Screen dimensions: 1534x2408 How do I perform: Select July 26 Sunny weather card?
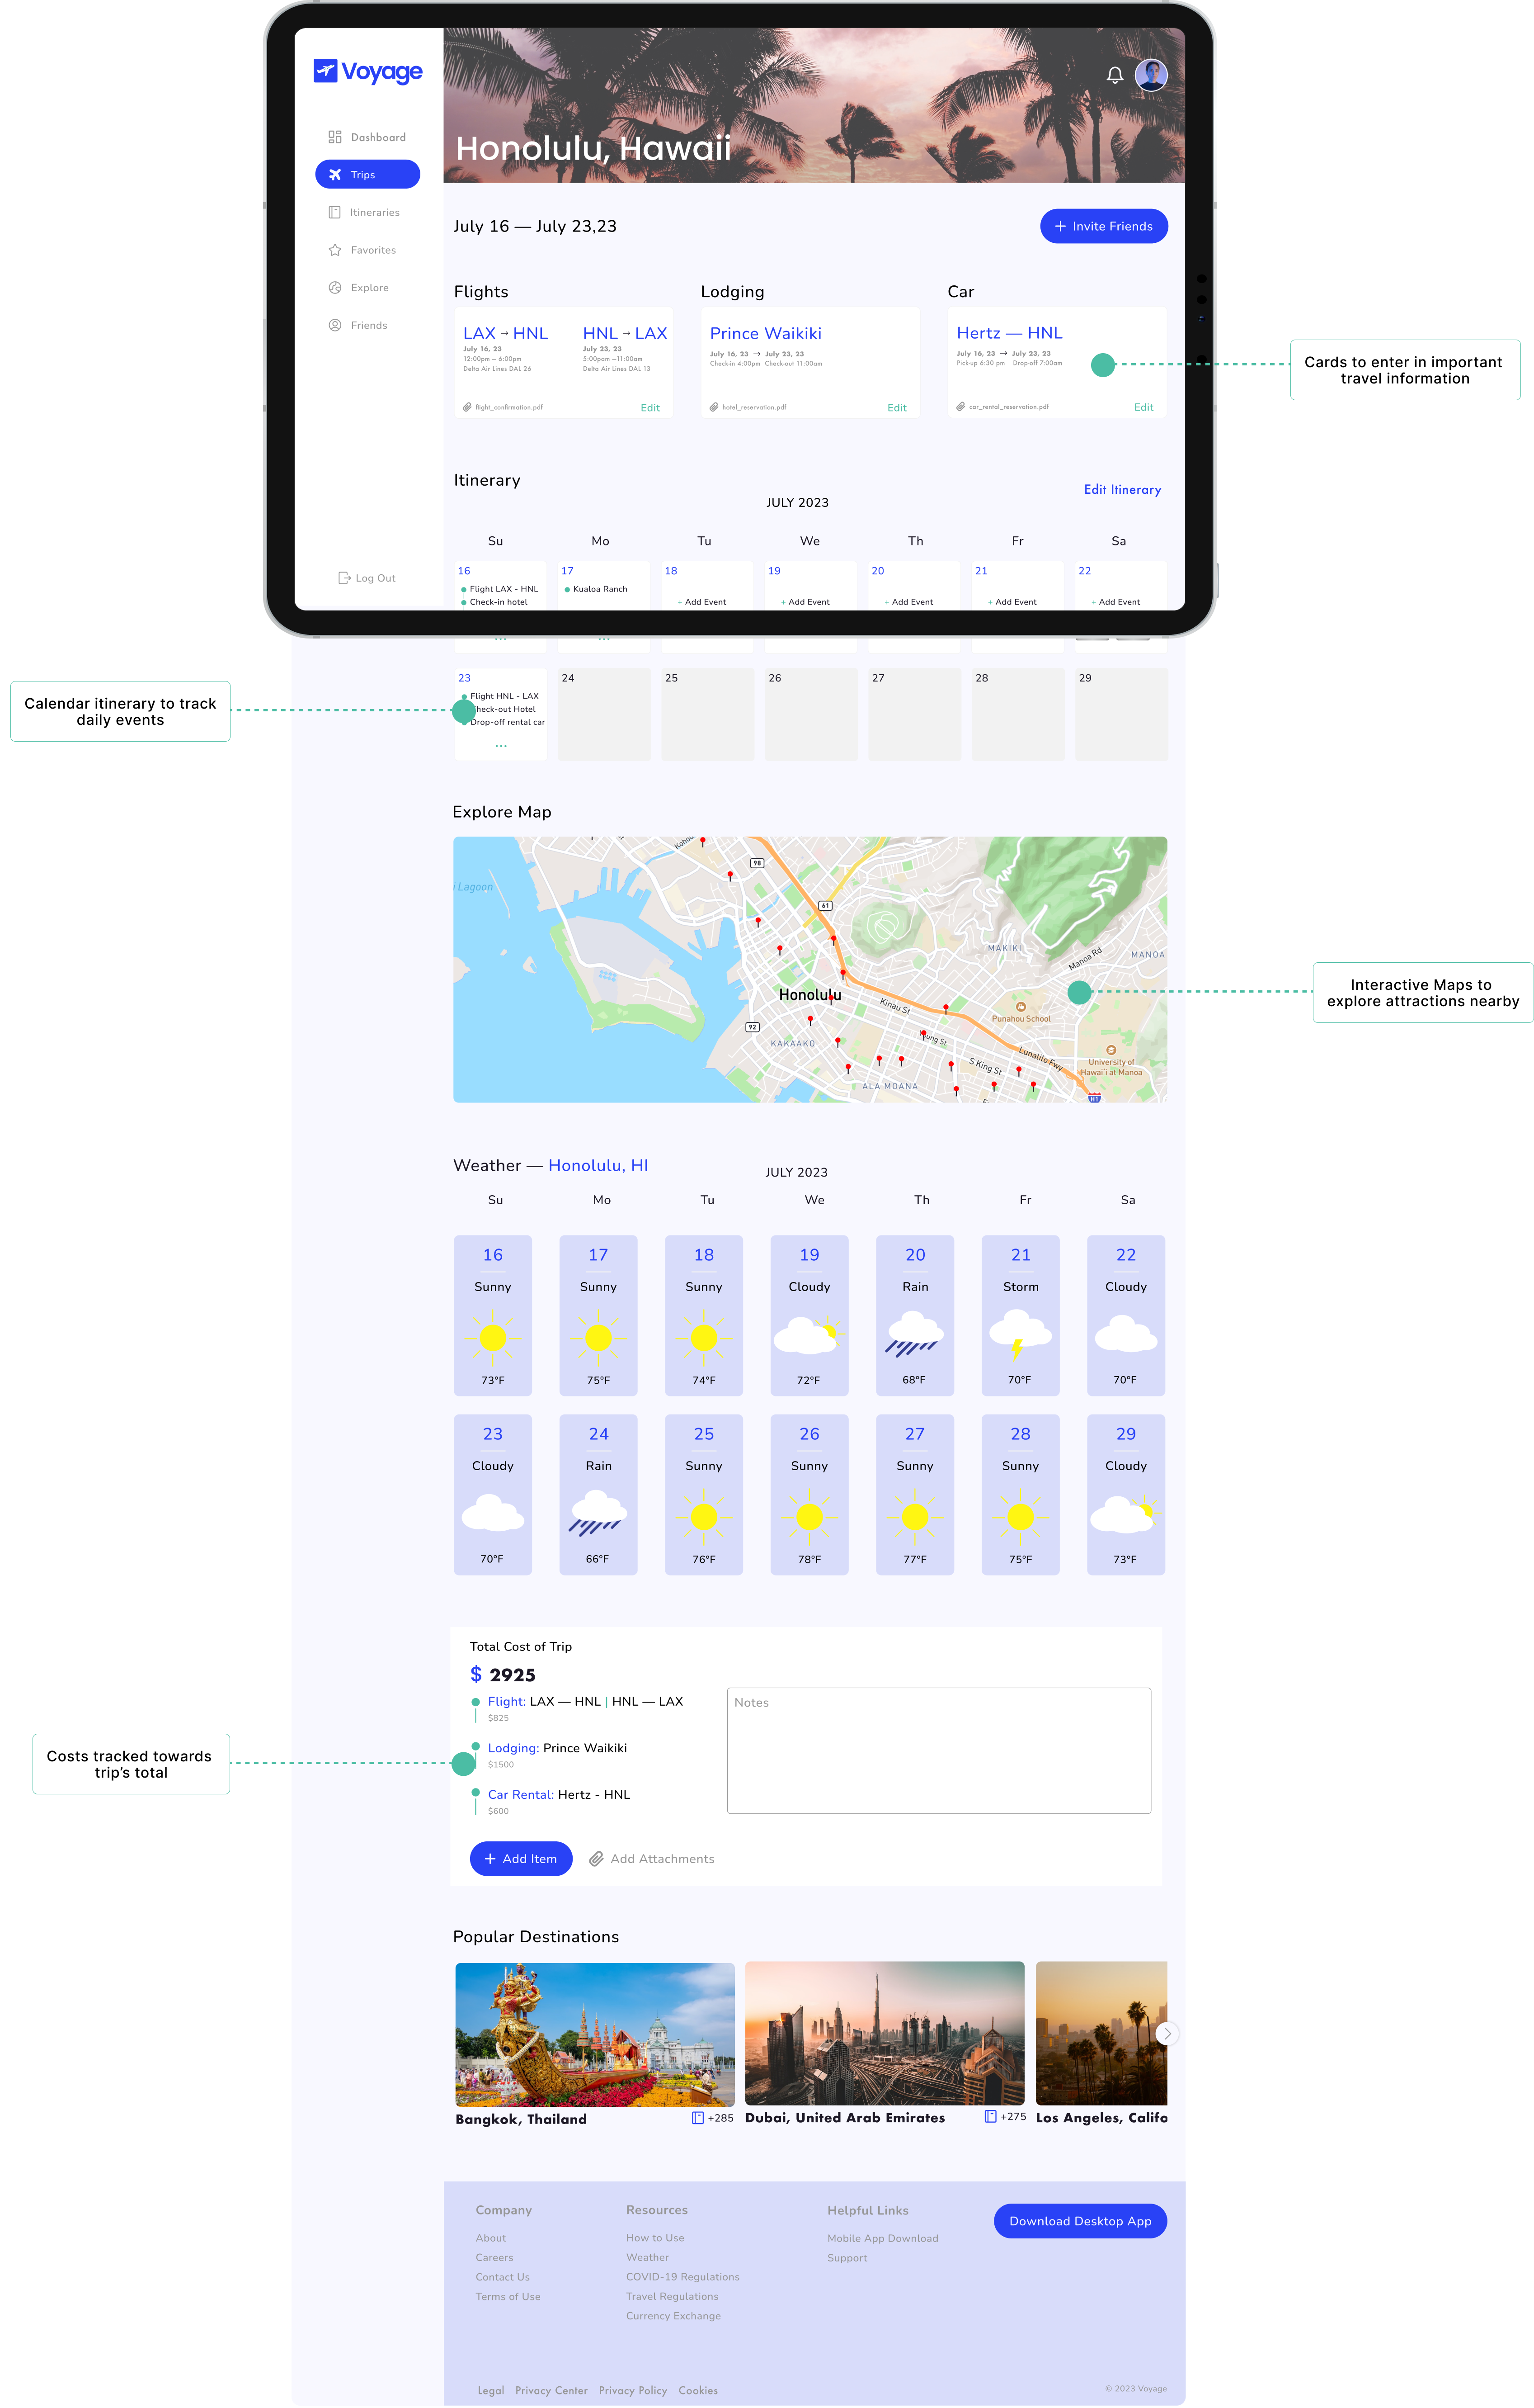(x=809, y=1494)
